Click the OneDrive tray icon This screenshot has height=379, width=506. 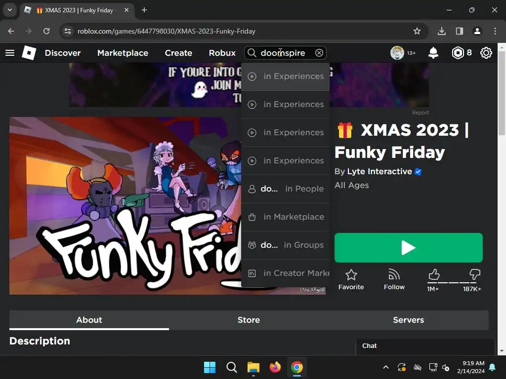click(418, 367)
